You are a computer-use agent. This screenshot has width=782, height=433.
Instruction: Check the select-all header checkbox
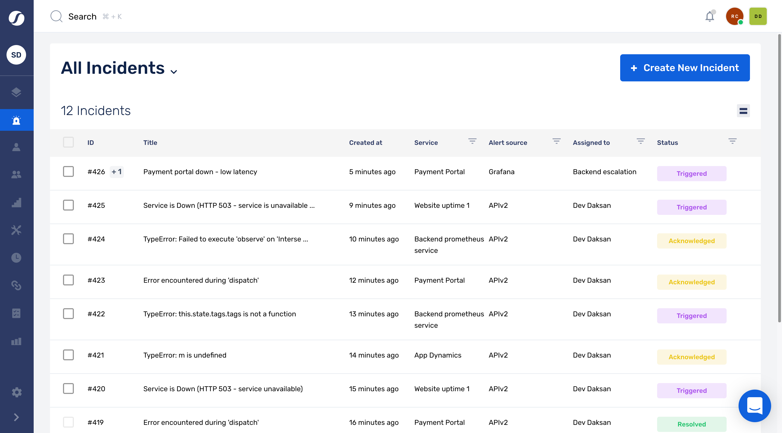pos(68,142)
